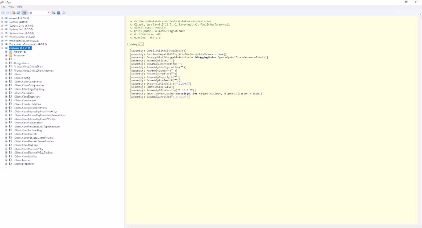Click the xClient.Config namespace braces icon
Viewport: 422px width, 228px height.
(10, 78)
